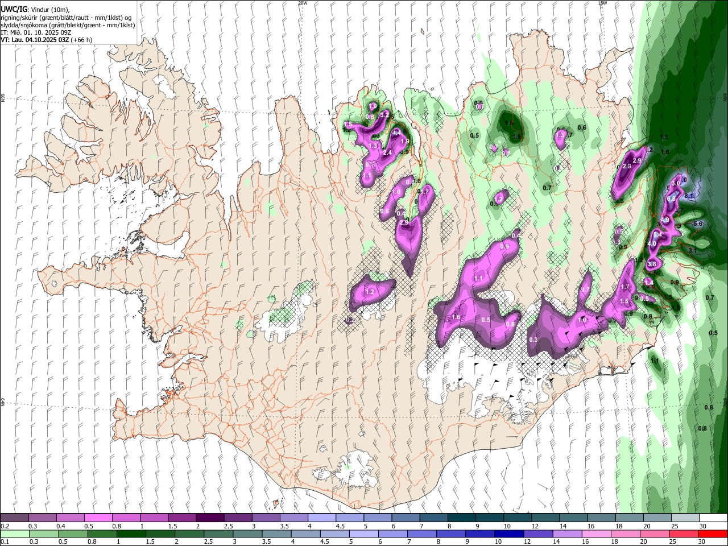Click the light periwinkle 4 swatch in upper scale
The height and width of the screenshot is (546, 728).
321,518
